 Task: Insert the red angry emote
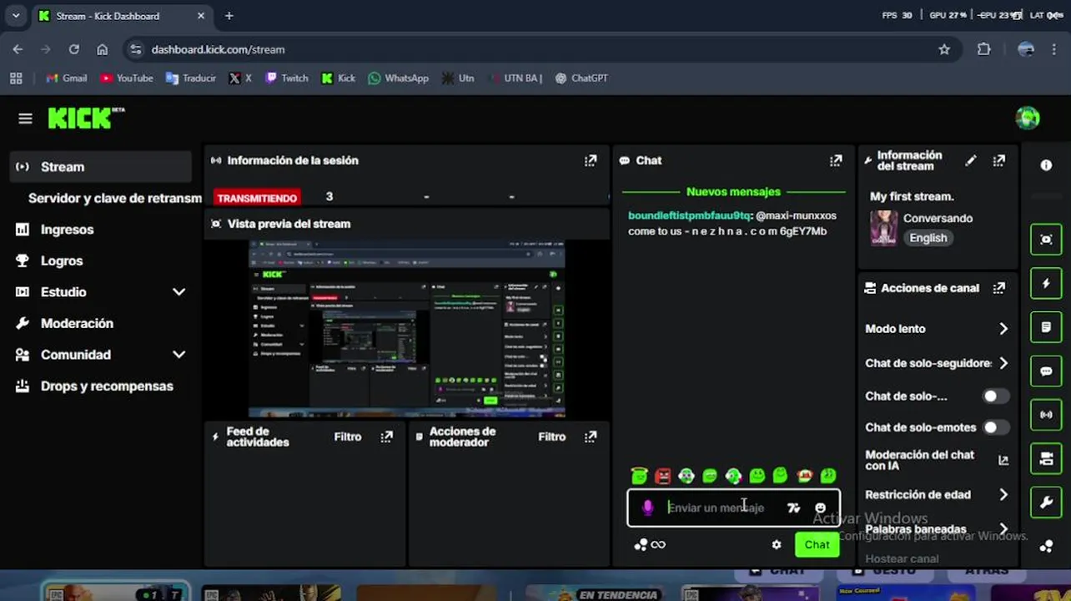[662, 476]
